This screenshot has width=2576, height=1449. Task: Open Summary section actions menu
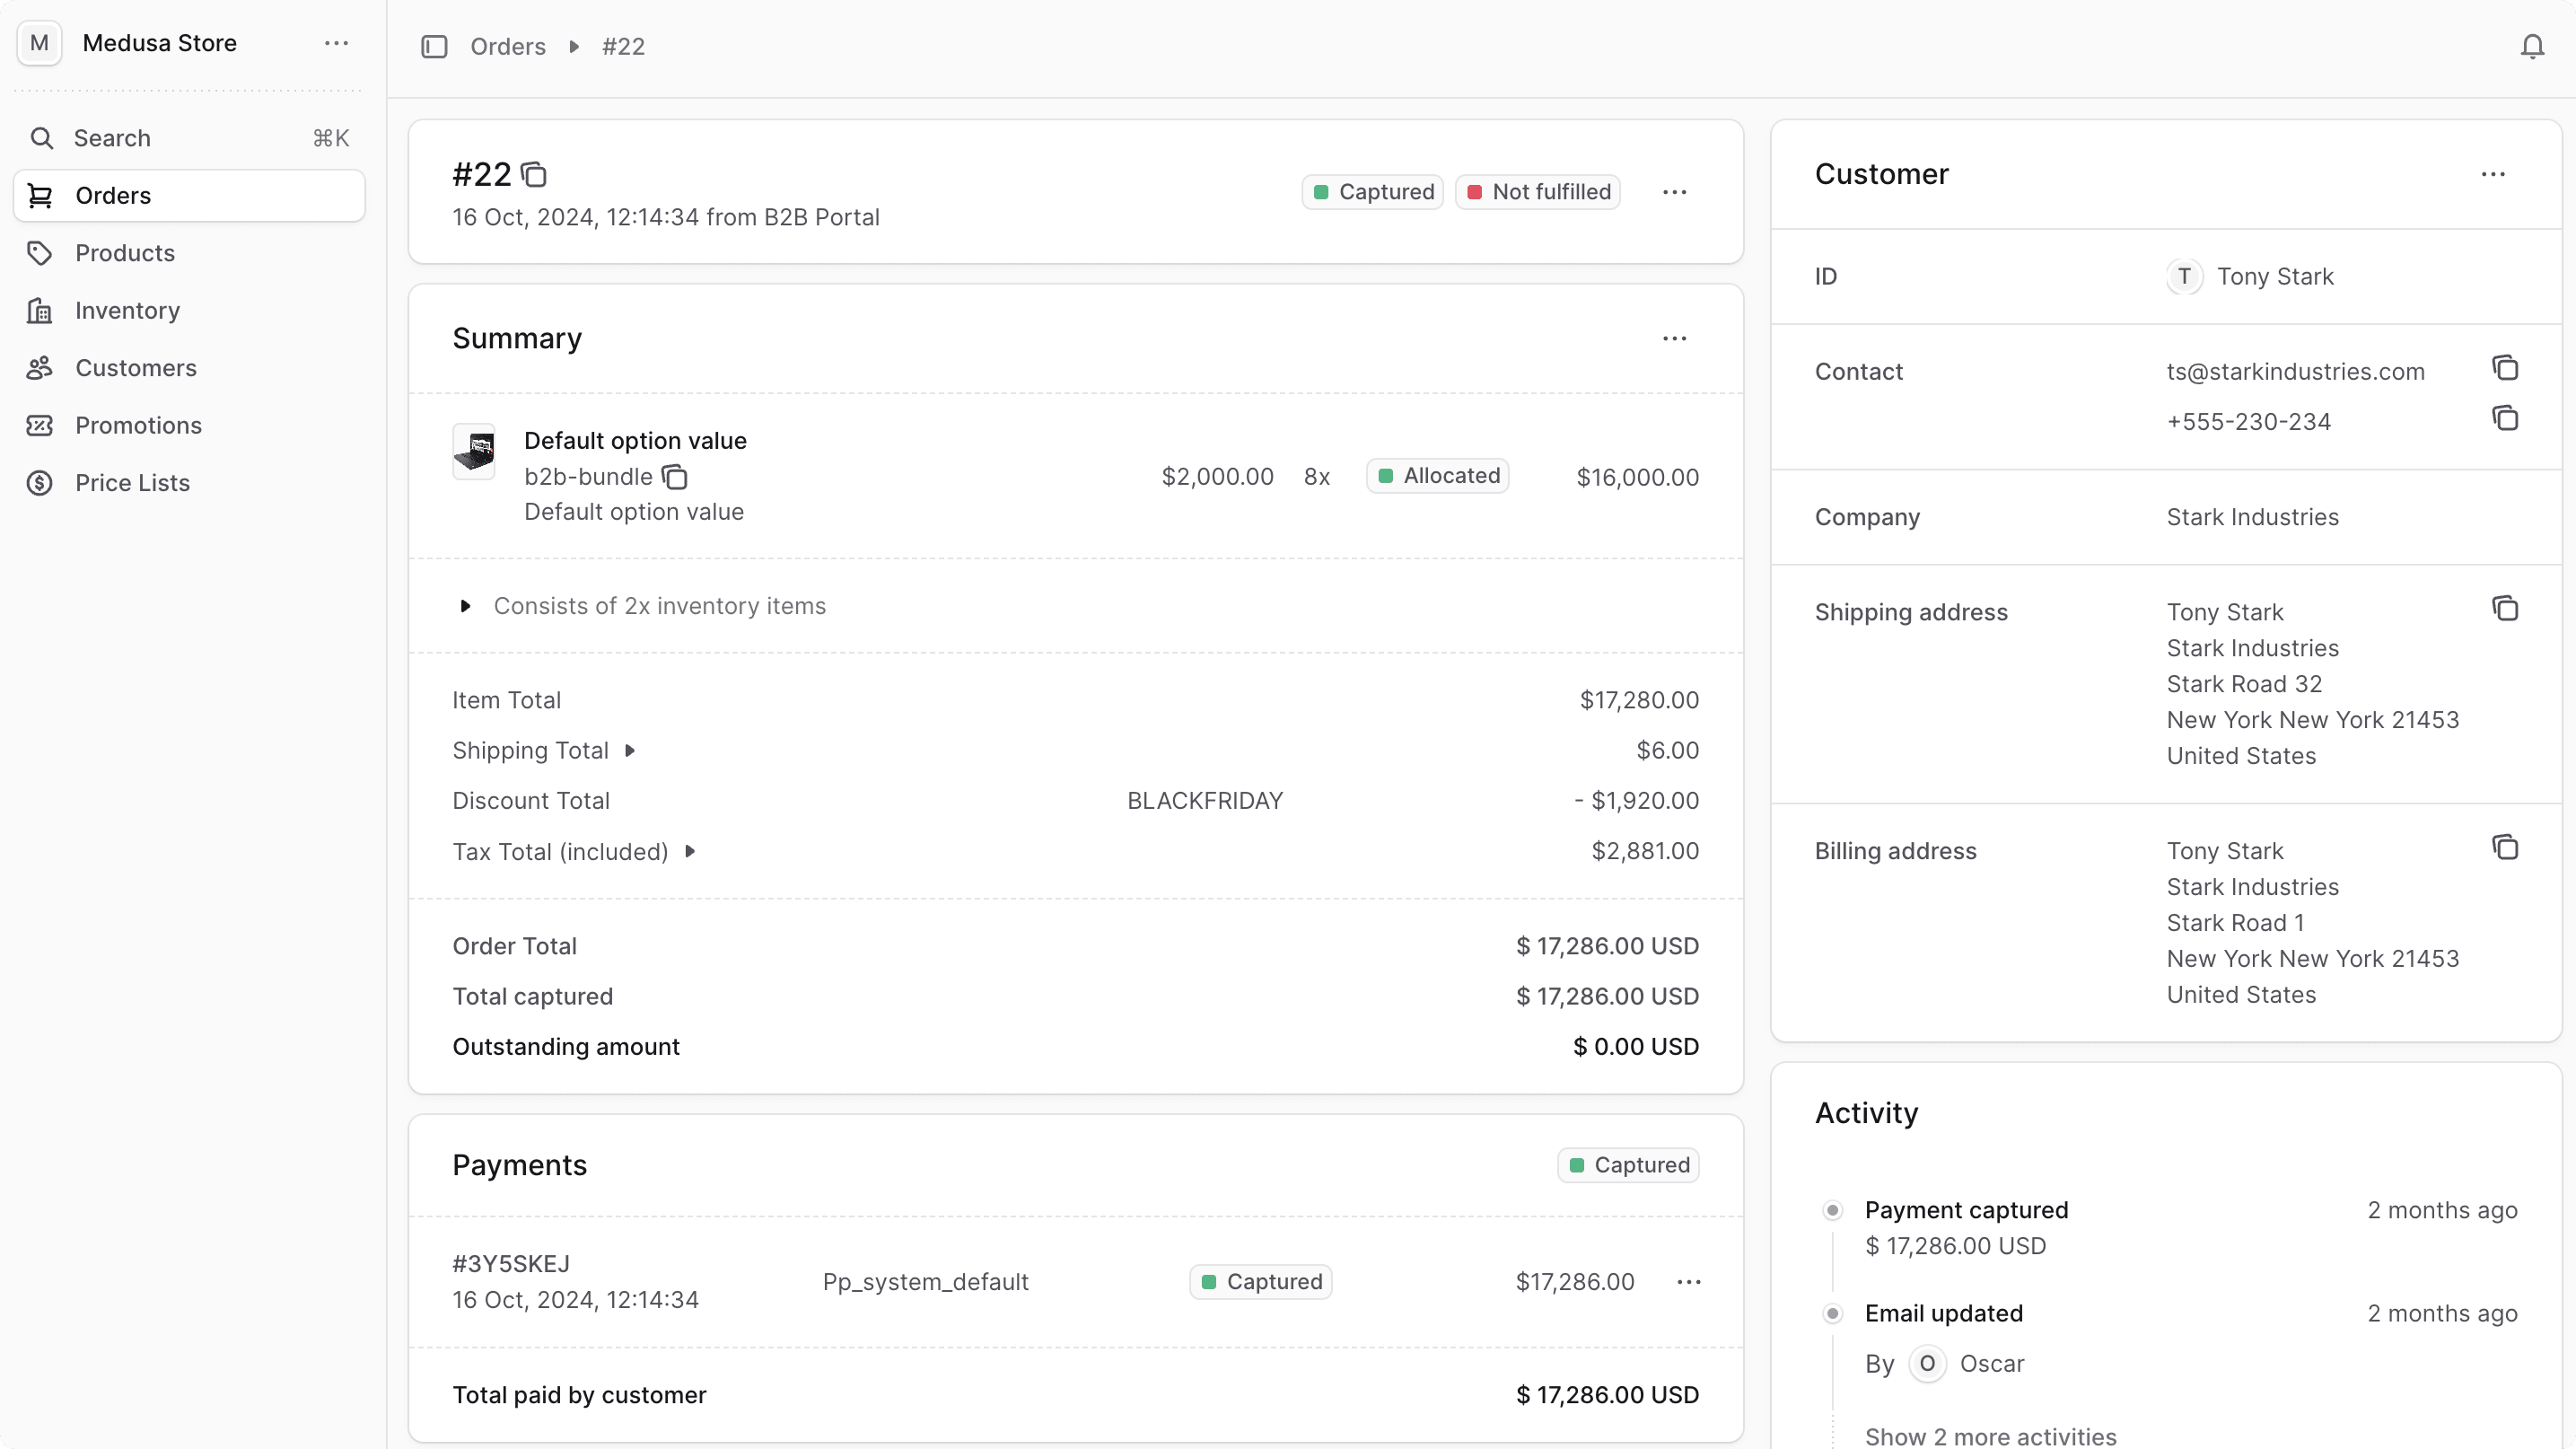[x=1674, y=339]
